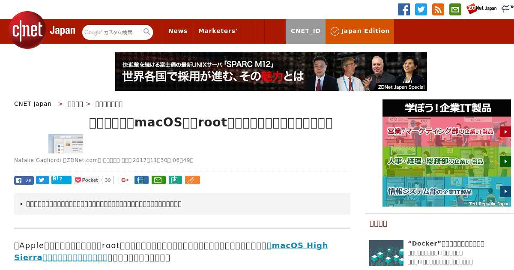
Task: Click arrow on pink marketing banner
Action: (505, 132)
